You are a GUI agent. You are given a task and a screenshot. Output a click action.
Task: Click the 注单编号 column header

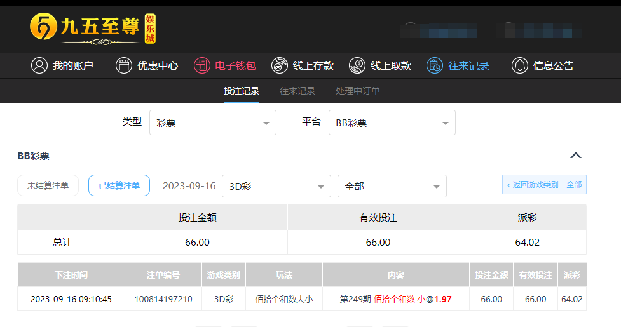tap(163, 275)
